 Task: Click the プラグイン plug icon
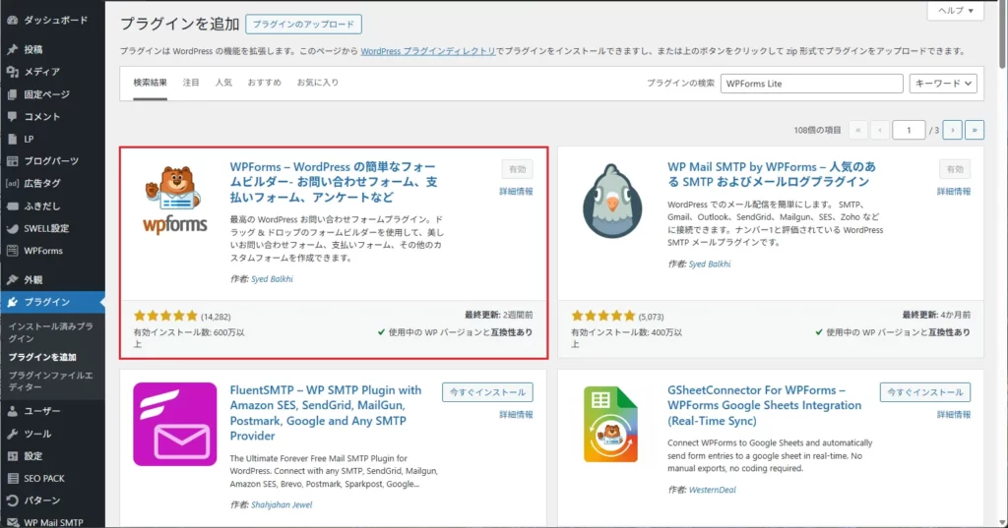point(12,302)
